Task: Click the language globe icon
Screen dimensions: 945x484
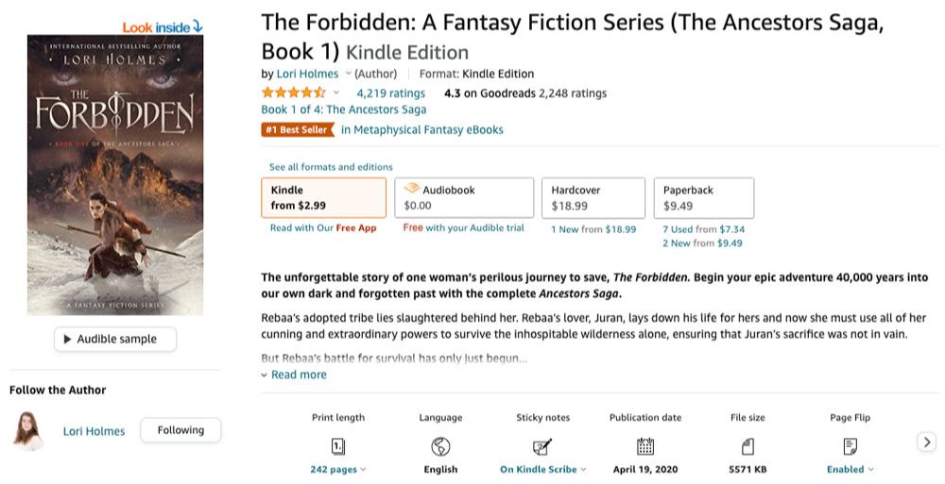Action: click(x=440, y=446)
